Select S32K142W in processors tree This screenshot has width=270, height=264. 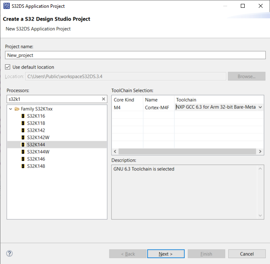[x=38, y=137]
